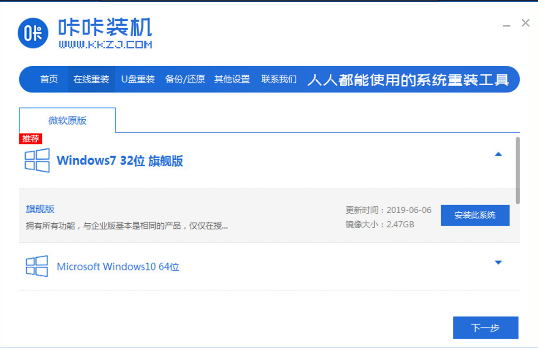Minimize the 咔咔装机 window
538x348 pixels.
506,25
